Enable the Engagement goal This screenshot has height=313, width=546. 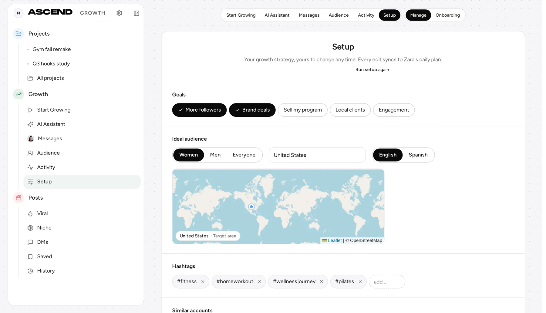tap(394, 110)
